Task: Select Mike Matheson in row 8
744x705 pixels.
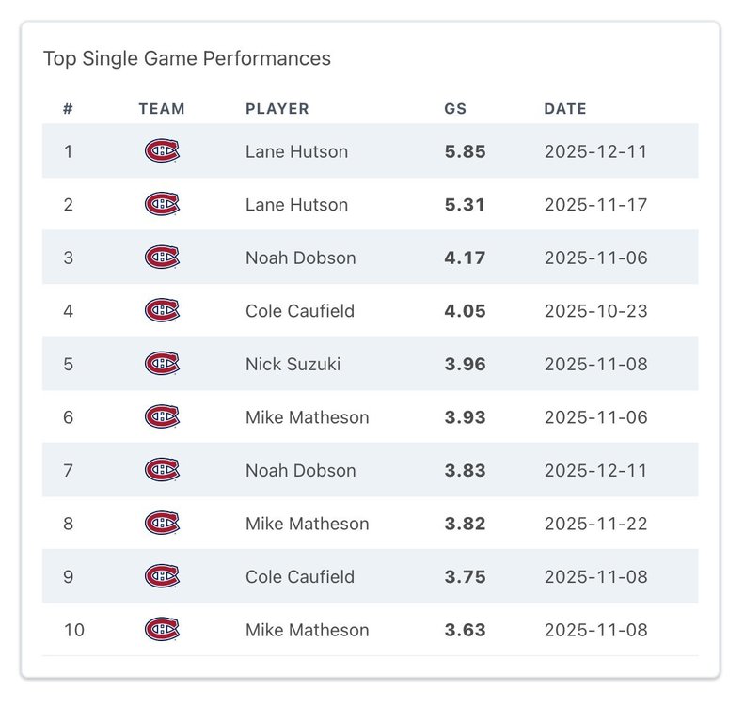Action: pyautogui.click(x=307, y=524)
